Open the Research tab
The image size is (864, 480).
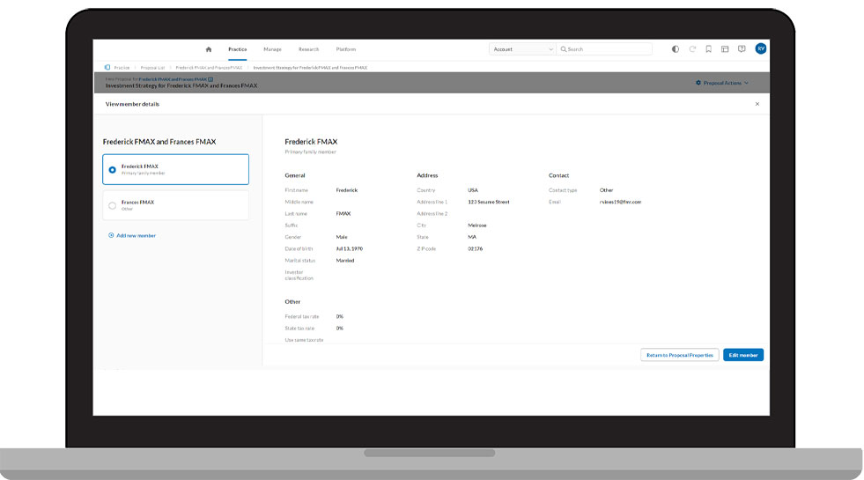click(308, 49)
